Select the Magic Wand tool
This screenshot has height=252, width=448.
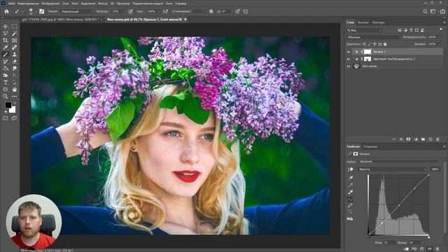(14, 34)
